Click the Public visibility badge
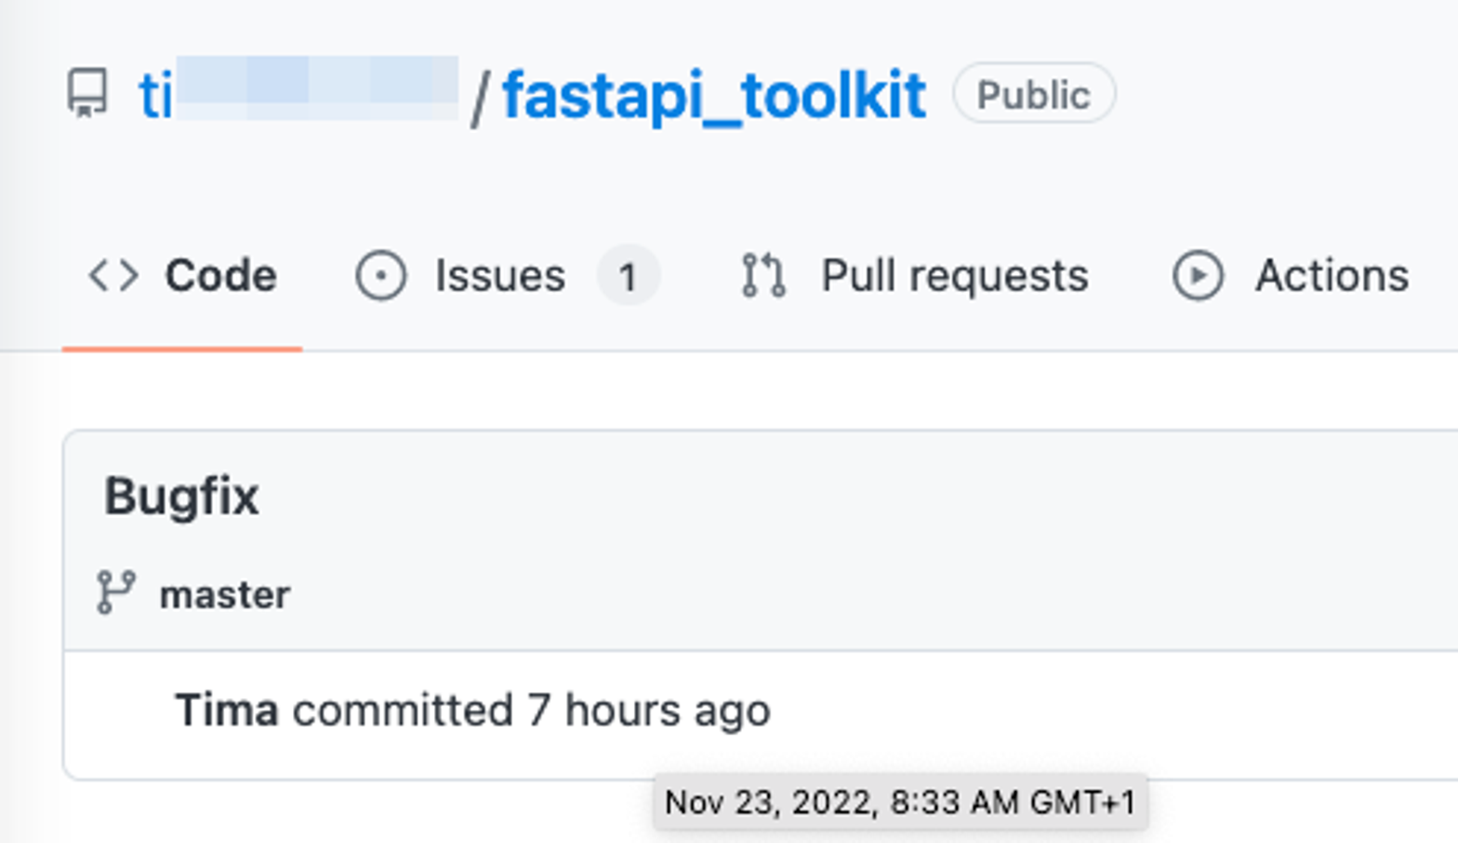1458x843 pixels. tap(1032, 93)
